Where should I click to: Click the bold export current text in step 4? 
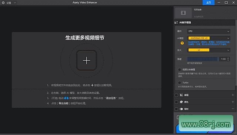63,104
